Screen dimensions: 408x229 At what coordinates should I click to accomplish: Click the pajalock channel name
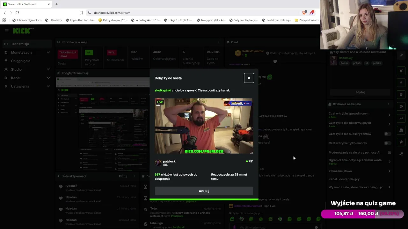169,161
